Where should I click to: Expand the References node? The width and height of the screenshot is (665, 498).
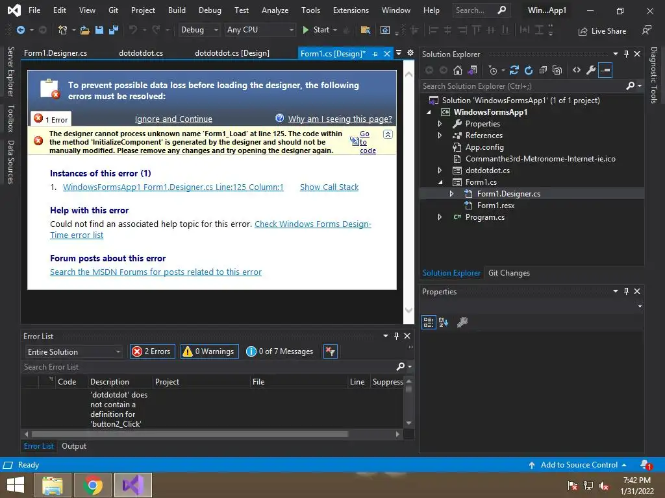[x=440, y=136]
